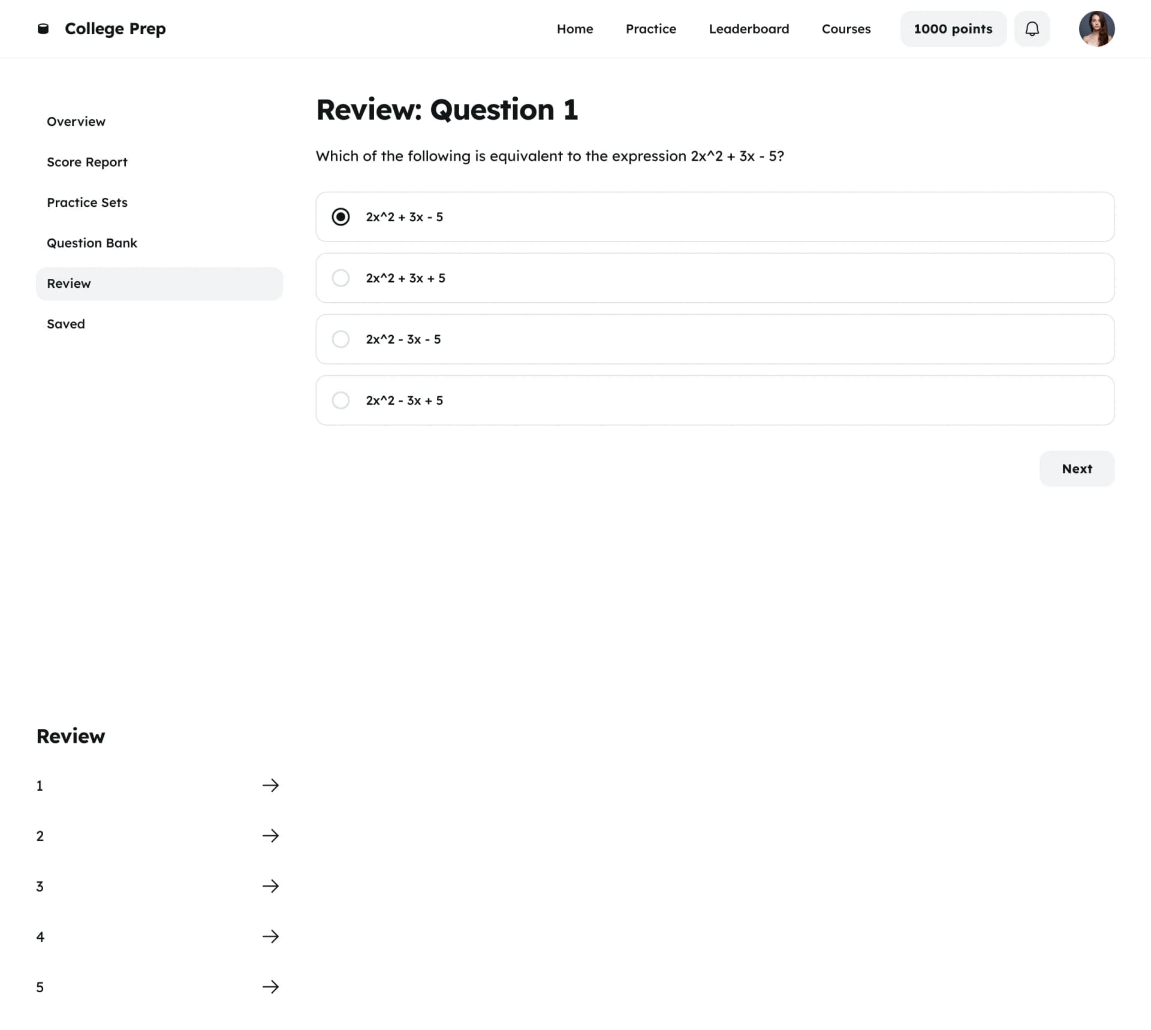Click the College Prep logo icon
The image size is (1151, 1030).
pos(43,29)
